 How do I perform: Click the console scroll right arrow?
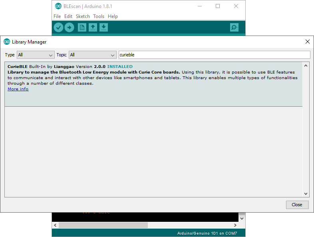tap(235, 225)
